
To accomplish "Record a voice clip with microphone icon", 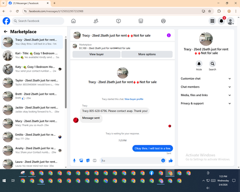I will click(x=74, y=161).
